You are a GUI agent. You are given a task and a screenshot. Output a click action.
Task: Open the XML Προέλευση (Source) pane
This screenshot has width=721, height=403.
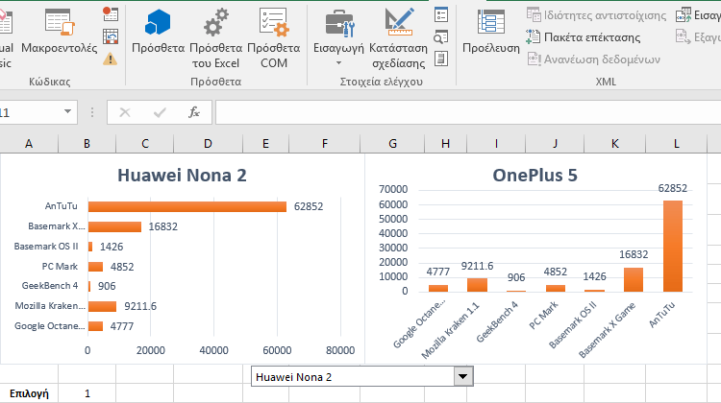point(490,34)
